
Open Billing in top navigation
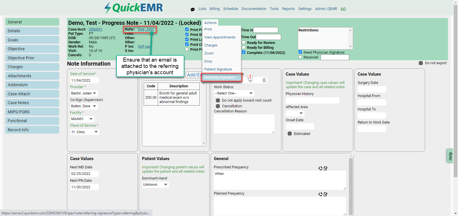pyautogui.click(x=215, y=9)
